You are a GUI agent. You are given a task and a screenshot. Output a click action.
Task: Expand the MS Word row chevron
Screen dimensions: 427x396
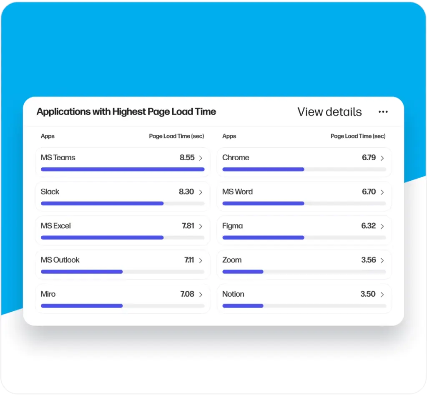[x=382, y=192]
